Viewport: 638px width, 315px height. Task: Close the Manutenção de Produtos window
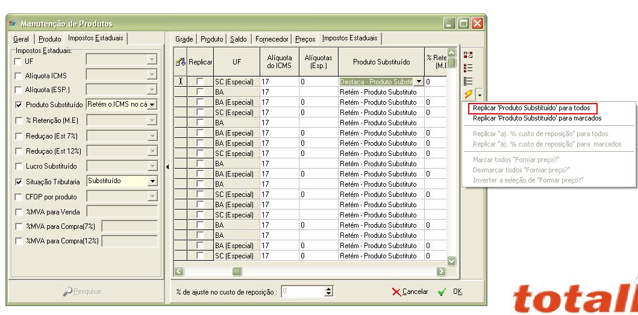coord(477,23)
